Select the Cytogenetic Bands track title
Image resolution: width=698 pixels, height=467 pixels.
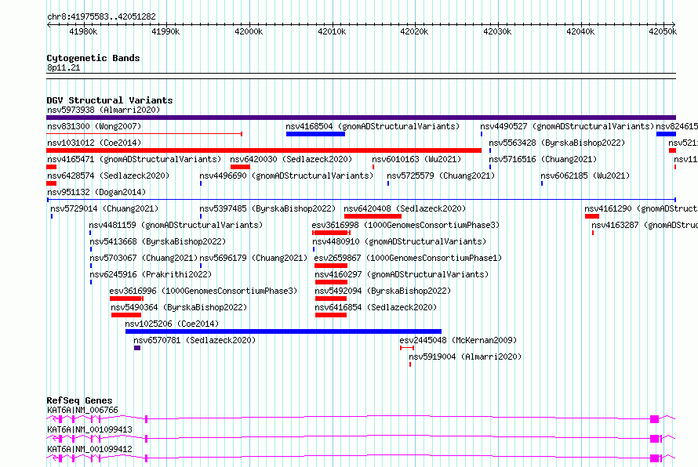click(x=93, y=58)
